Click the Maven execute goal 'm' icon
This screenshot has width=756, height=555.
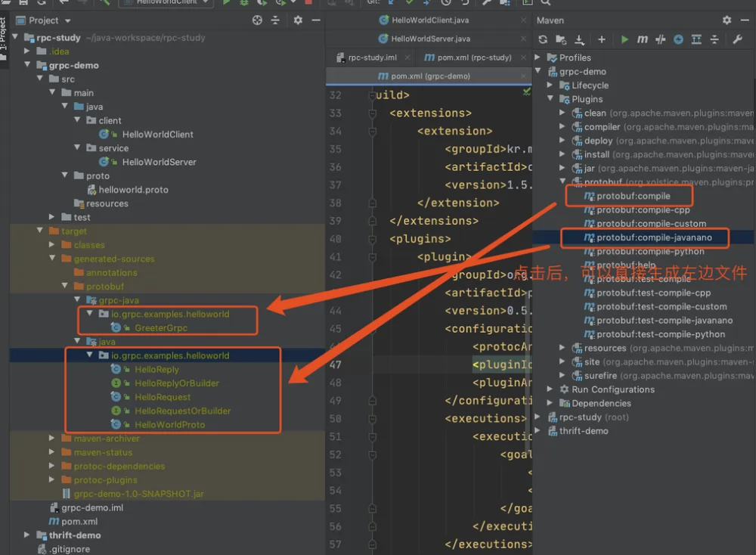[642, 39]
